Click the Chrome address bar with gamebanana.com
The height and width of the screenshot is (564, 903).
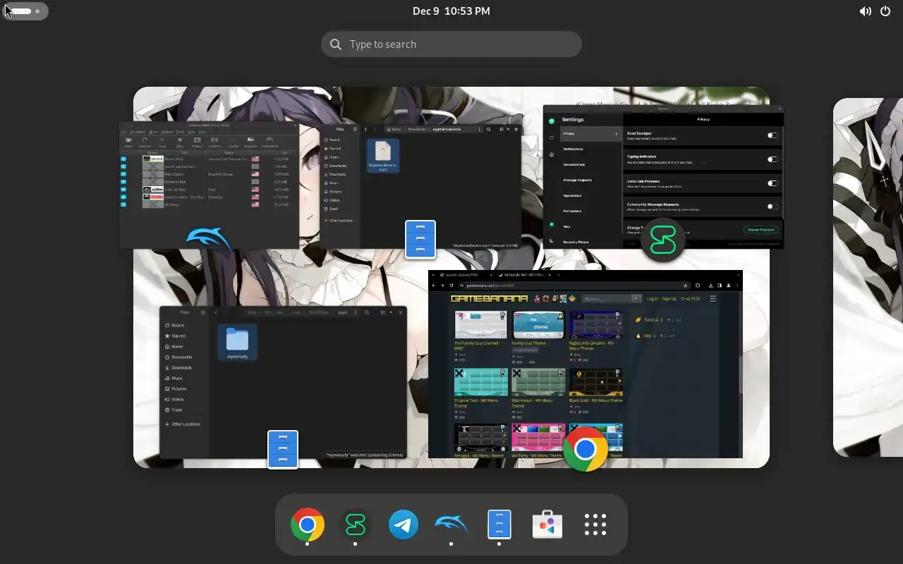coord(573,286)
